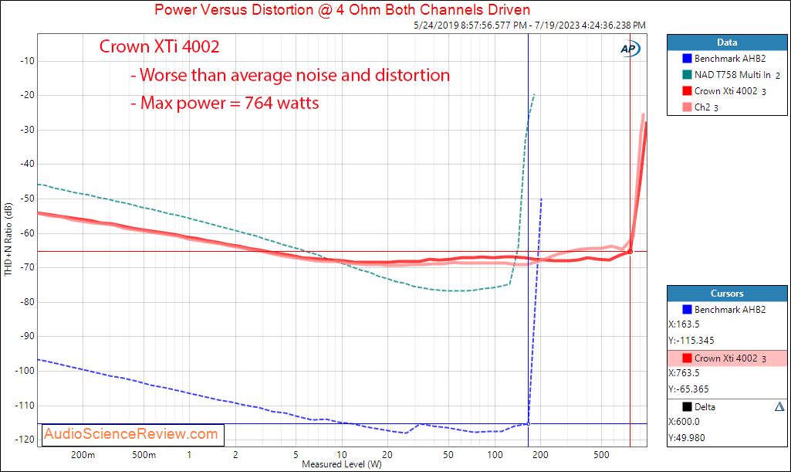Click cursor value X:163.5
791x472 pixels.
coord(684,324)
